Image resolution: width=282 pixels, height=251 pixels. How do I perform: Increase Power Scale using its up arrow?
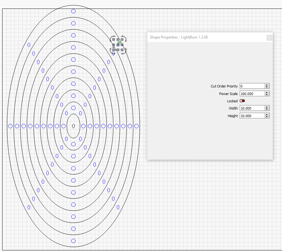point(267,93)
